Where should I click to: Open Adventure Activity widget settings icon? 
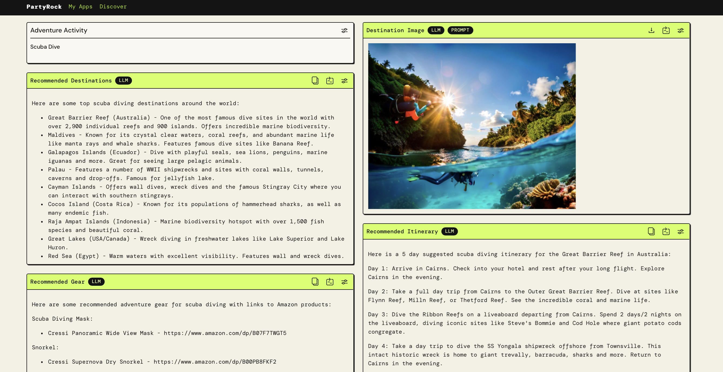click(344, 31)
